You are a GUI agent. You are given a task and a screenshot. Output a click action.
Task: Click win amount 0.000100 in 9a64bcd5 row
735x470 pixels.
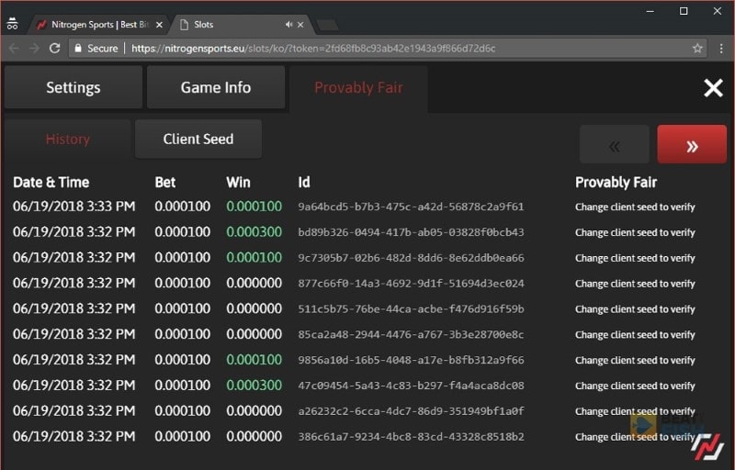254,207
